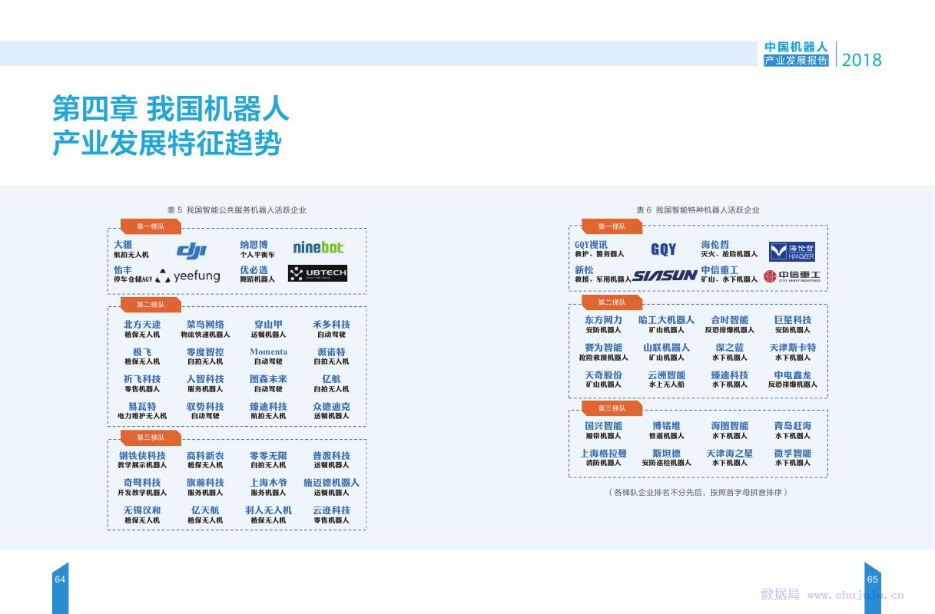Click the company name 云迹科技
935x614 pixels.
(x=331, y=510)
